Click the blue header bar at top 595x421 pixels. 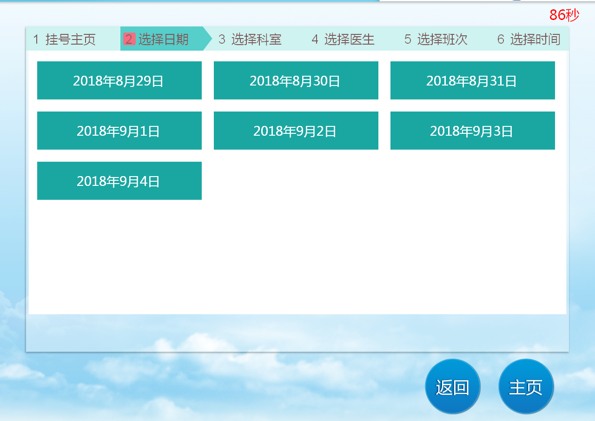point(186,1)
